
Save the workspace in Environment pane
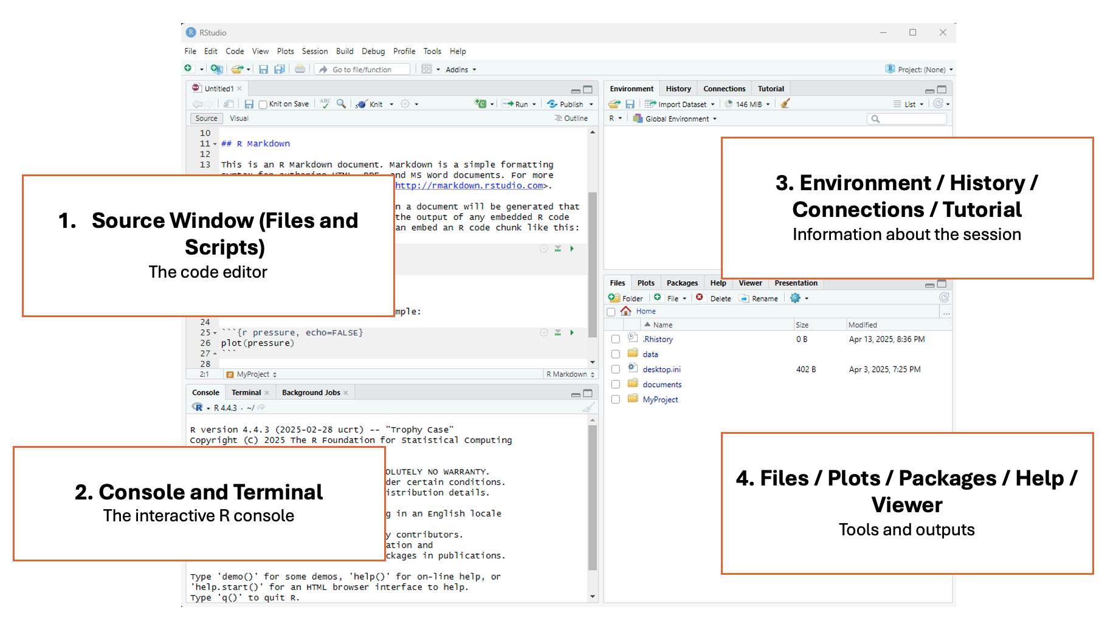[x=630, y=104]
